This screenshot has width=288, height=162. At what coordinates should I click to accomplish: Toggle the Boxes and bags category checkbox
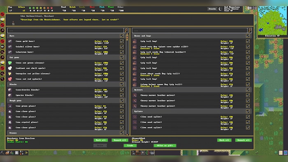[248, 36]
